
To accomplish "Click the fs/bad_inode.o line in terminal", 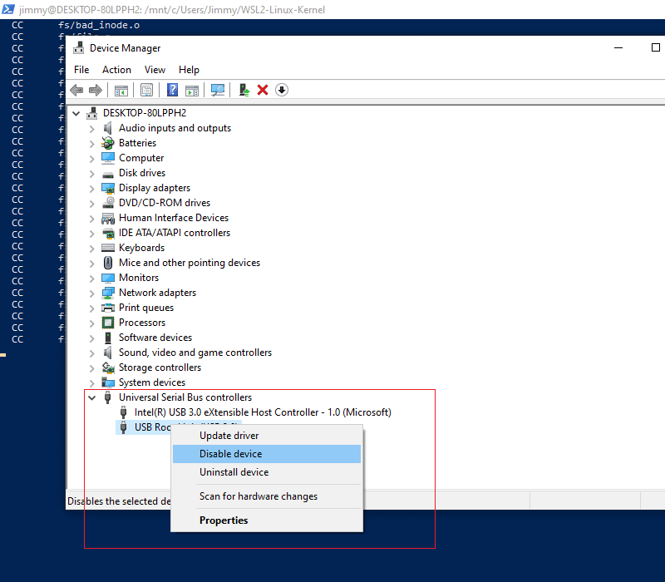I will click(x=99, y=26).
